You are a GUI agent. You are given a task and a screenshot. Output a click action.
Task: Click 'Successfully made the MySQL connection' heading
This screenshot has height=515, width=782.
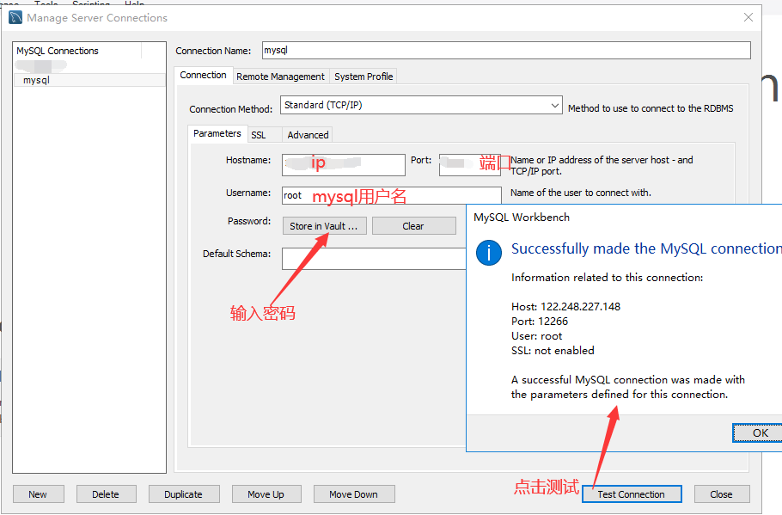646,248
